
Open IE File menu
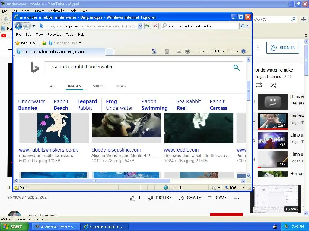[x=18, y=35]
